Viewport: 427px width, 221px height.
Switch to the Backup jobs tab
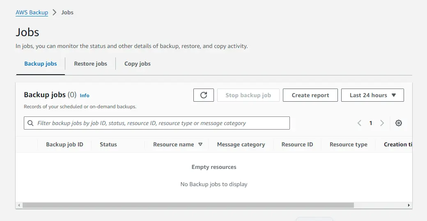[41, 64]
